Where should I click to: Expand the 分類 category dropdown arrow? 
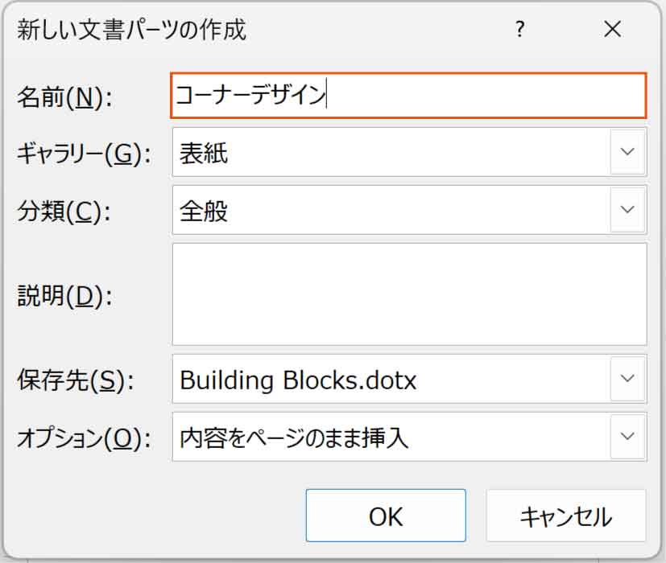point(627,210)
